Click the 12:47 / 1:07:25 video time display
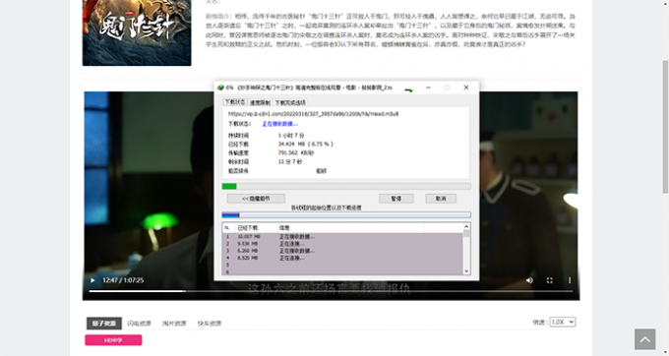Screen dimensions: 669x356 tap(123, 280)
